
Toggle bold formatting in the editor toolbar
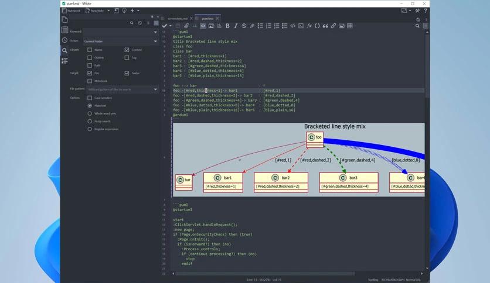pos(227,26)
